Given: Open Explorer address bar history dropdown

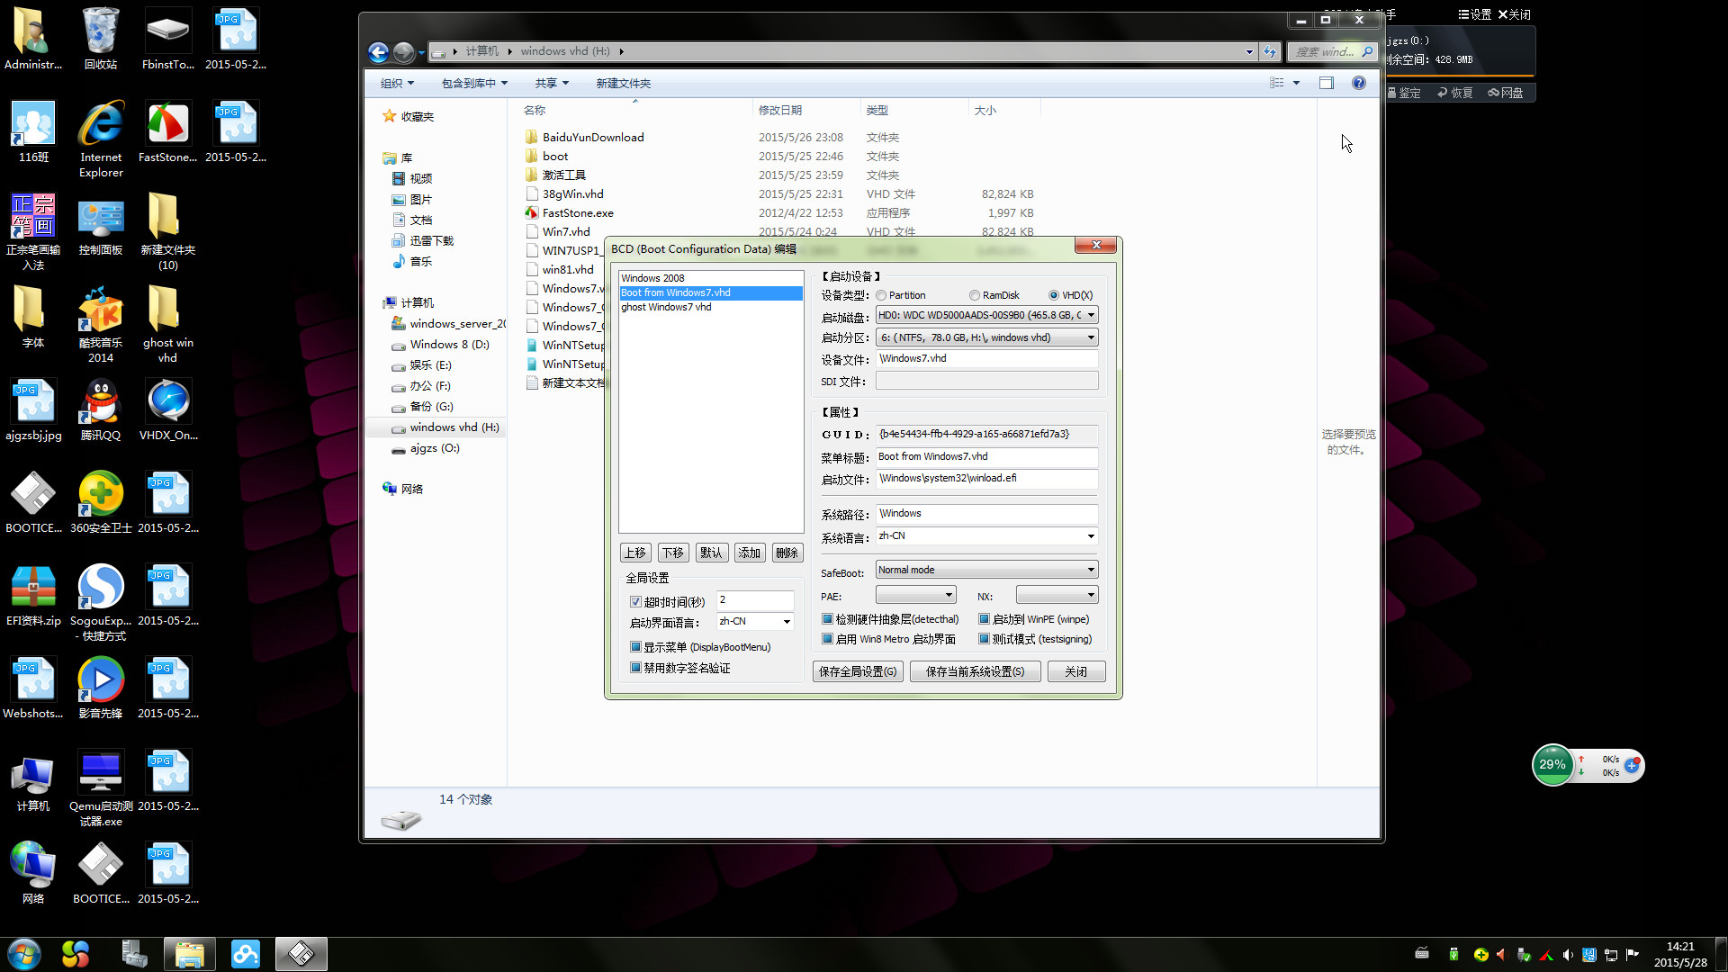Looking at the screenshot, I should tap(1249, 52).
